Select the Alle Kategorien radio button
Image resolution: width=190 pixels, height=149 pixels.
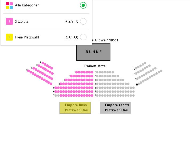pyautogui.click(x=83, y=5)
